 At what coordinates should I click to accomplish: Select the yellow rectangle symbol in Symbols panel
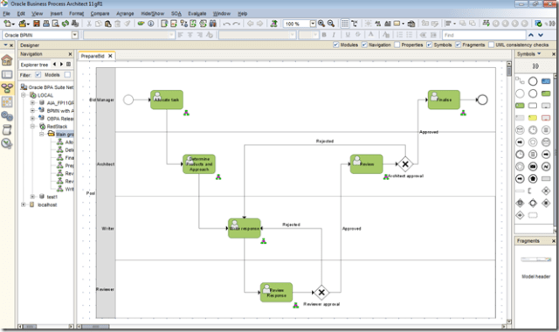[533, 118]
